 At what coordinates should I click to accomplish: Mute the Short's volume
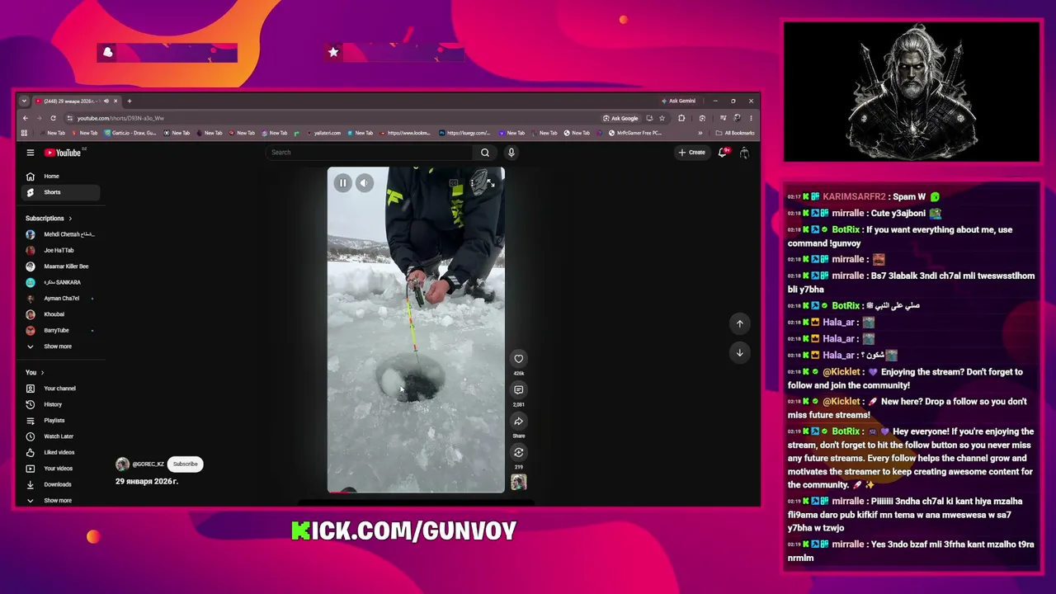pos(364,183)
